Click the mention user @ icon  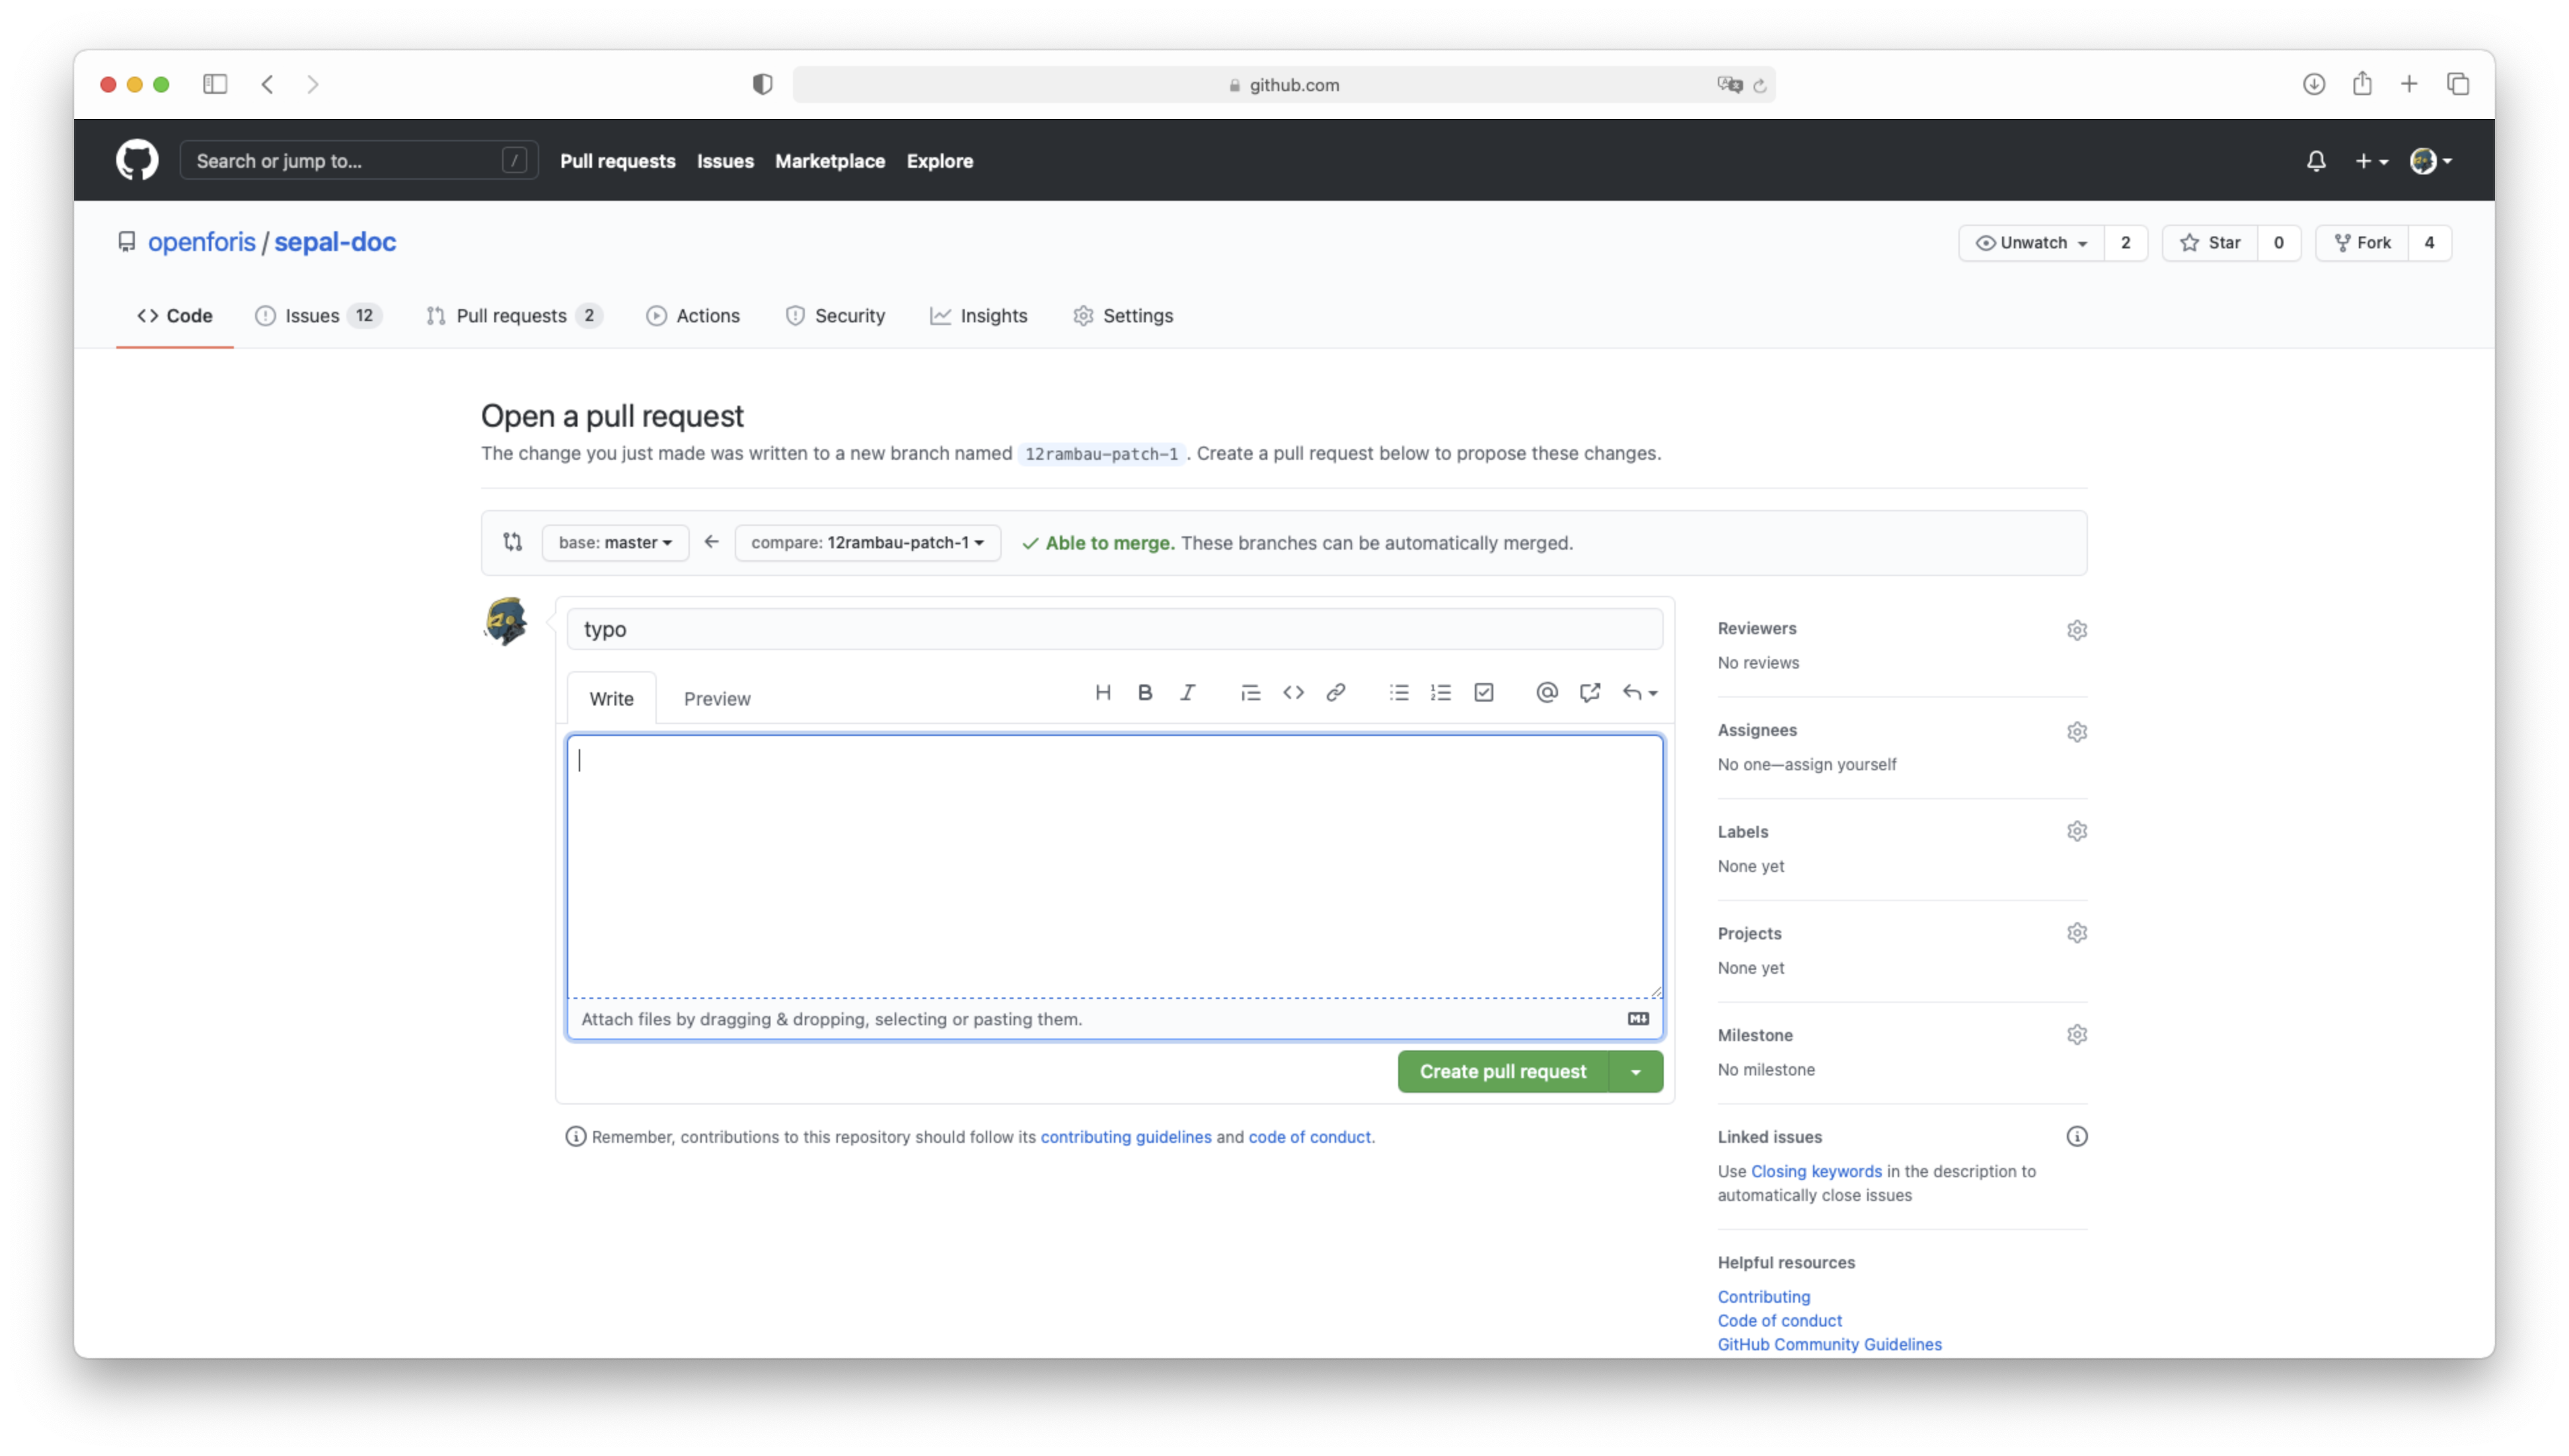[1546, 692]
